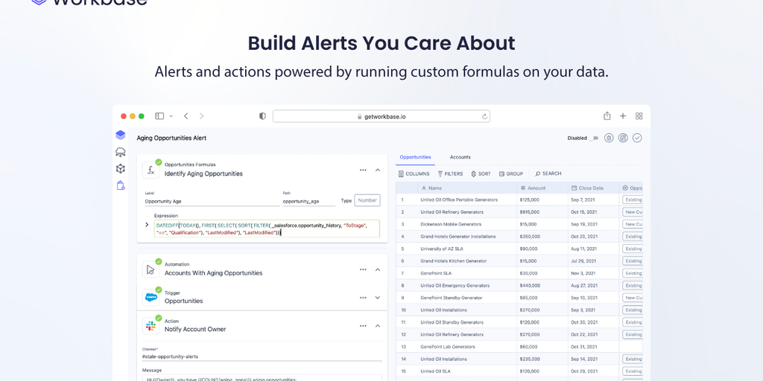Click the Slack icon on Notify Account Owner
The image size is (763, 381).
pos(151,325)
